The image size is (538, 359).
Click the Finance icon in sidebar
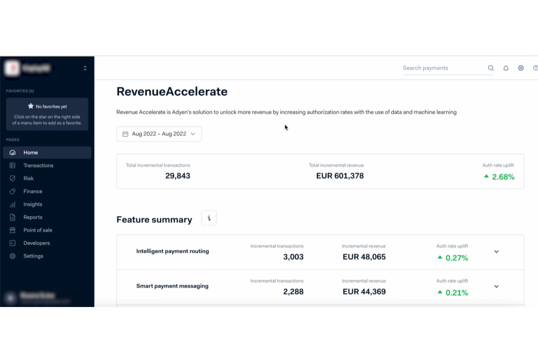tap(12, 191)
